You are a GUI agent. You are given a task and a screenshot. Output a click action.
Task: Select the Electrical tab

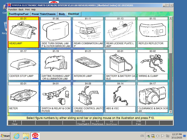74,14
